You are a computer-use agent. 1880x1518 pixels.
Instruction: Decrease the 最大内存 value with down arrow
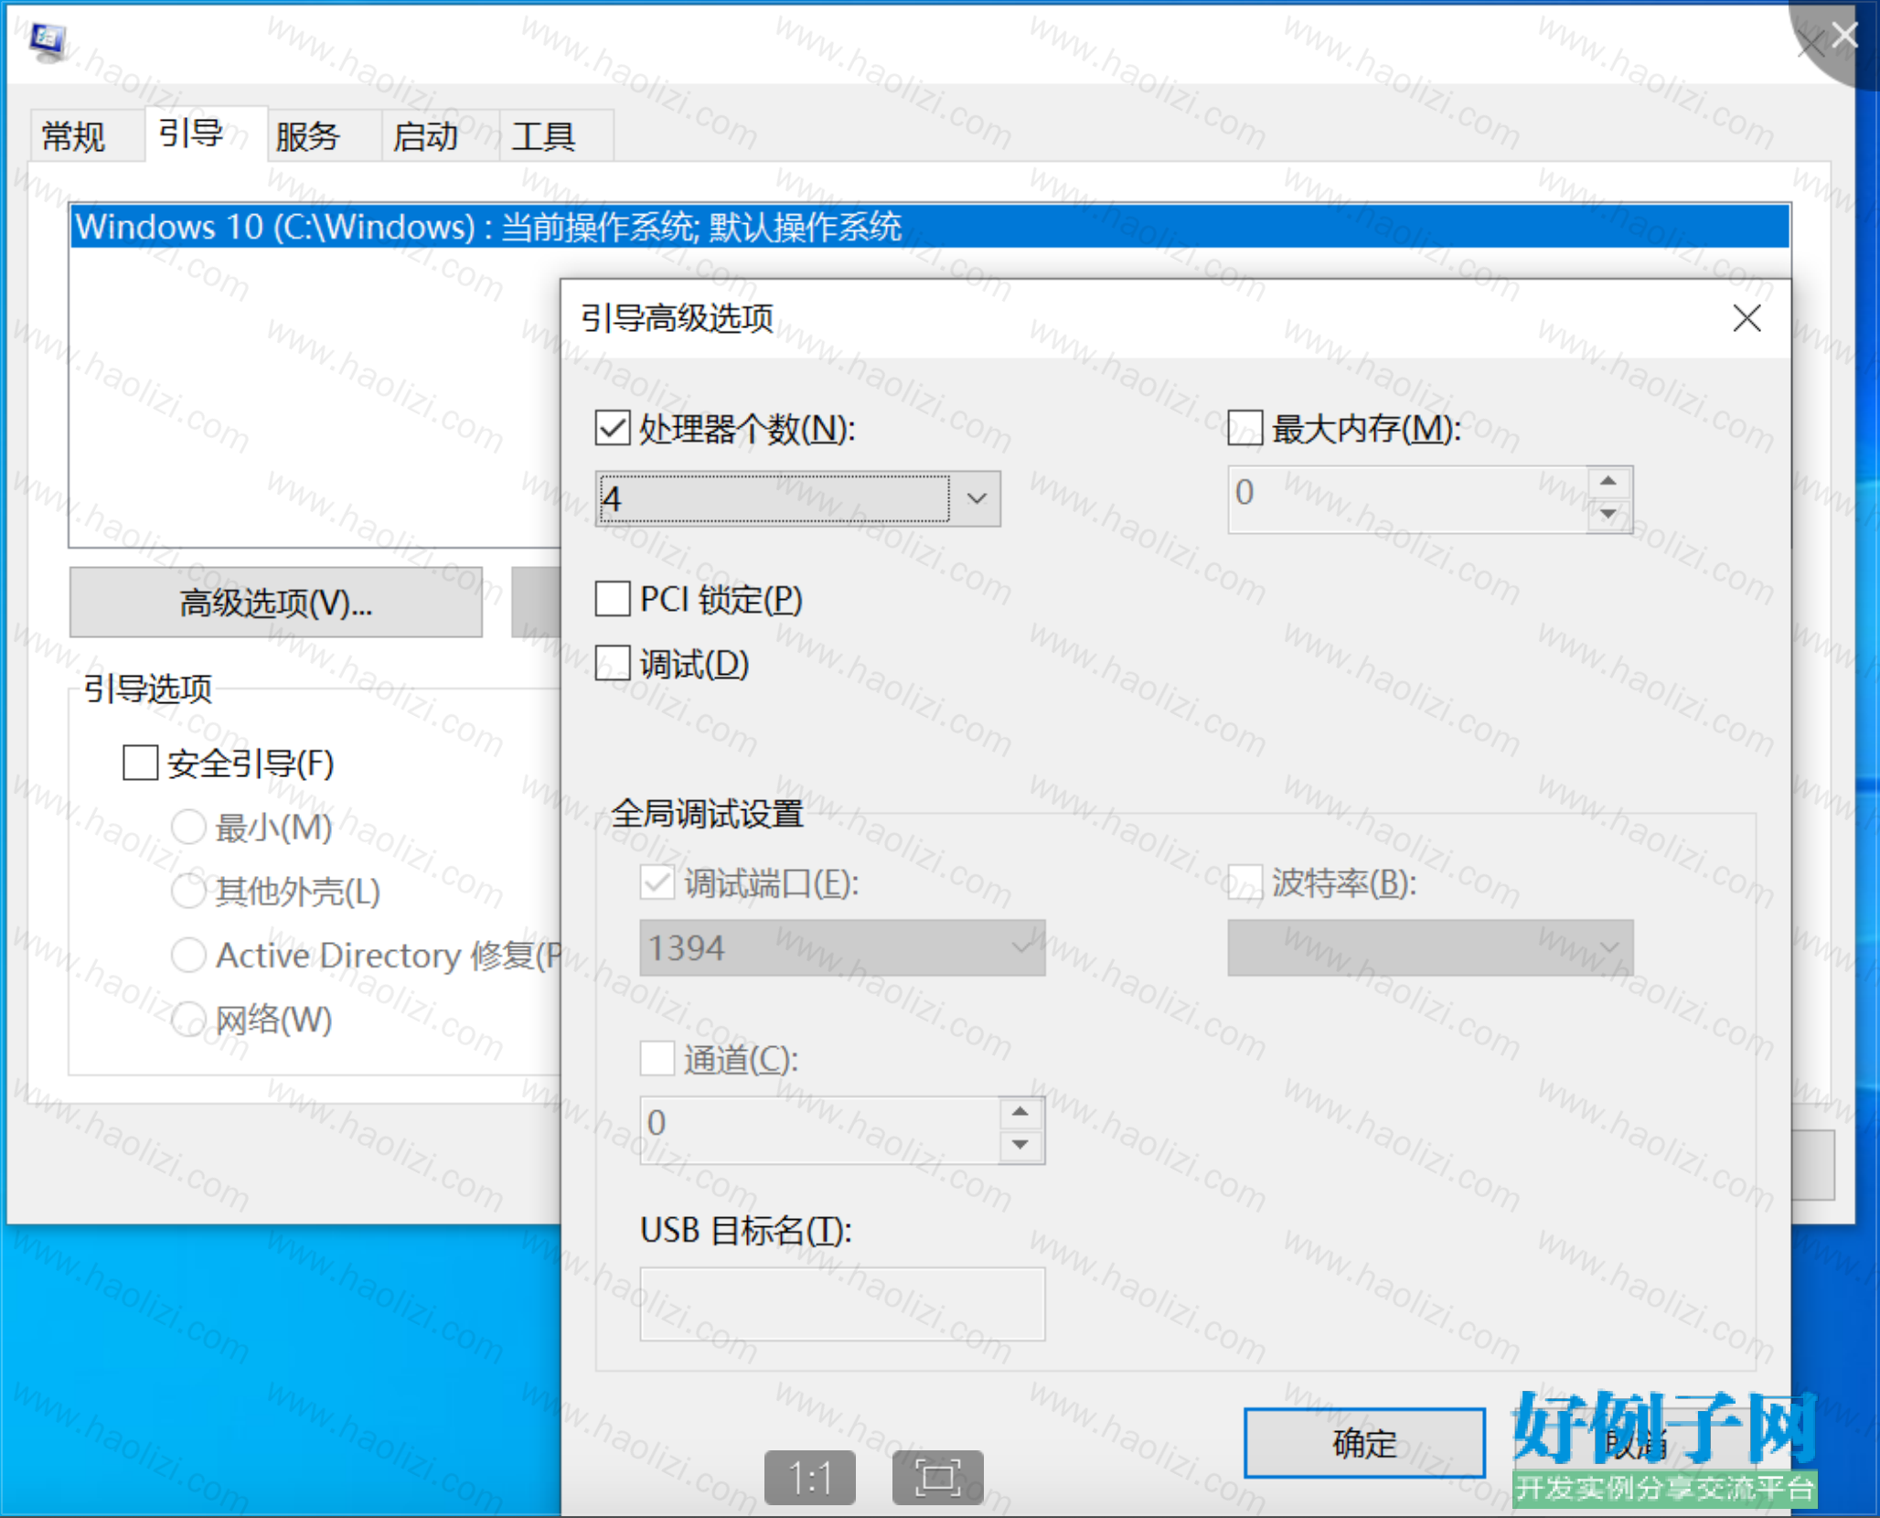1608,514
